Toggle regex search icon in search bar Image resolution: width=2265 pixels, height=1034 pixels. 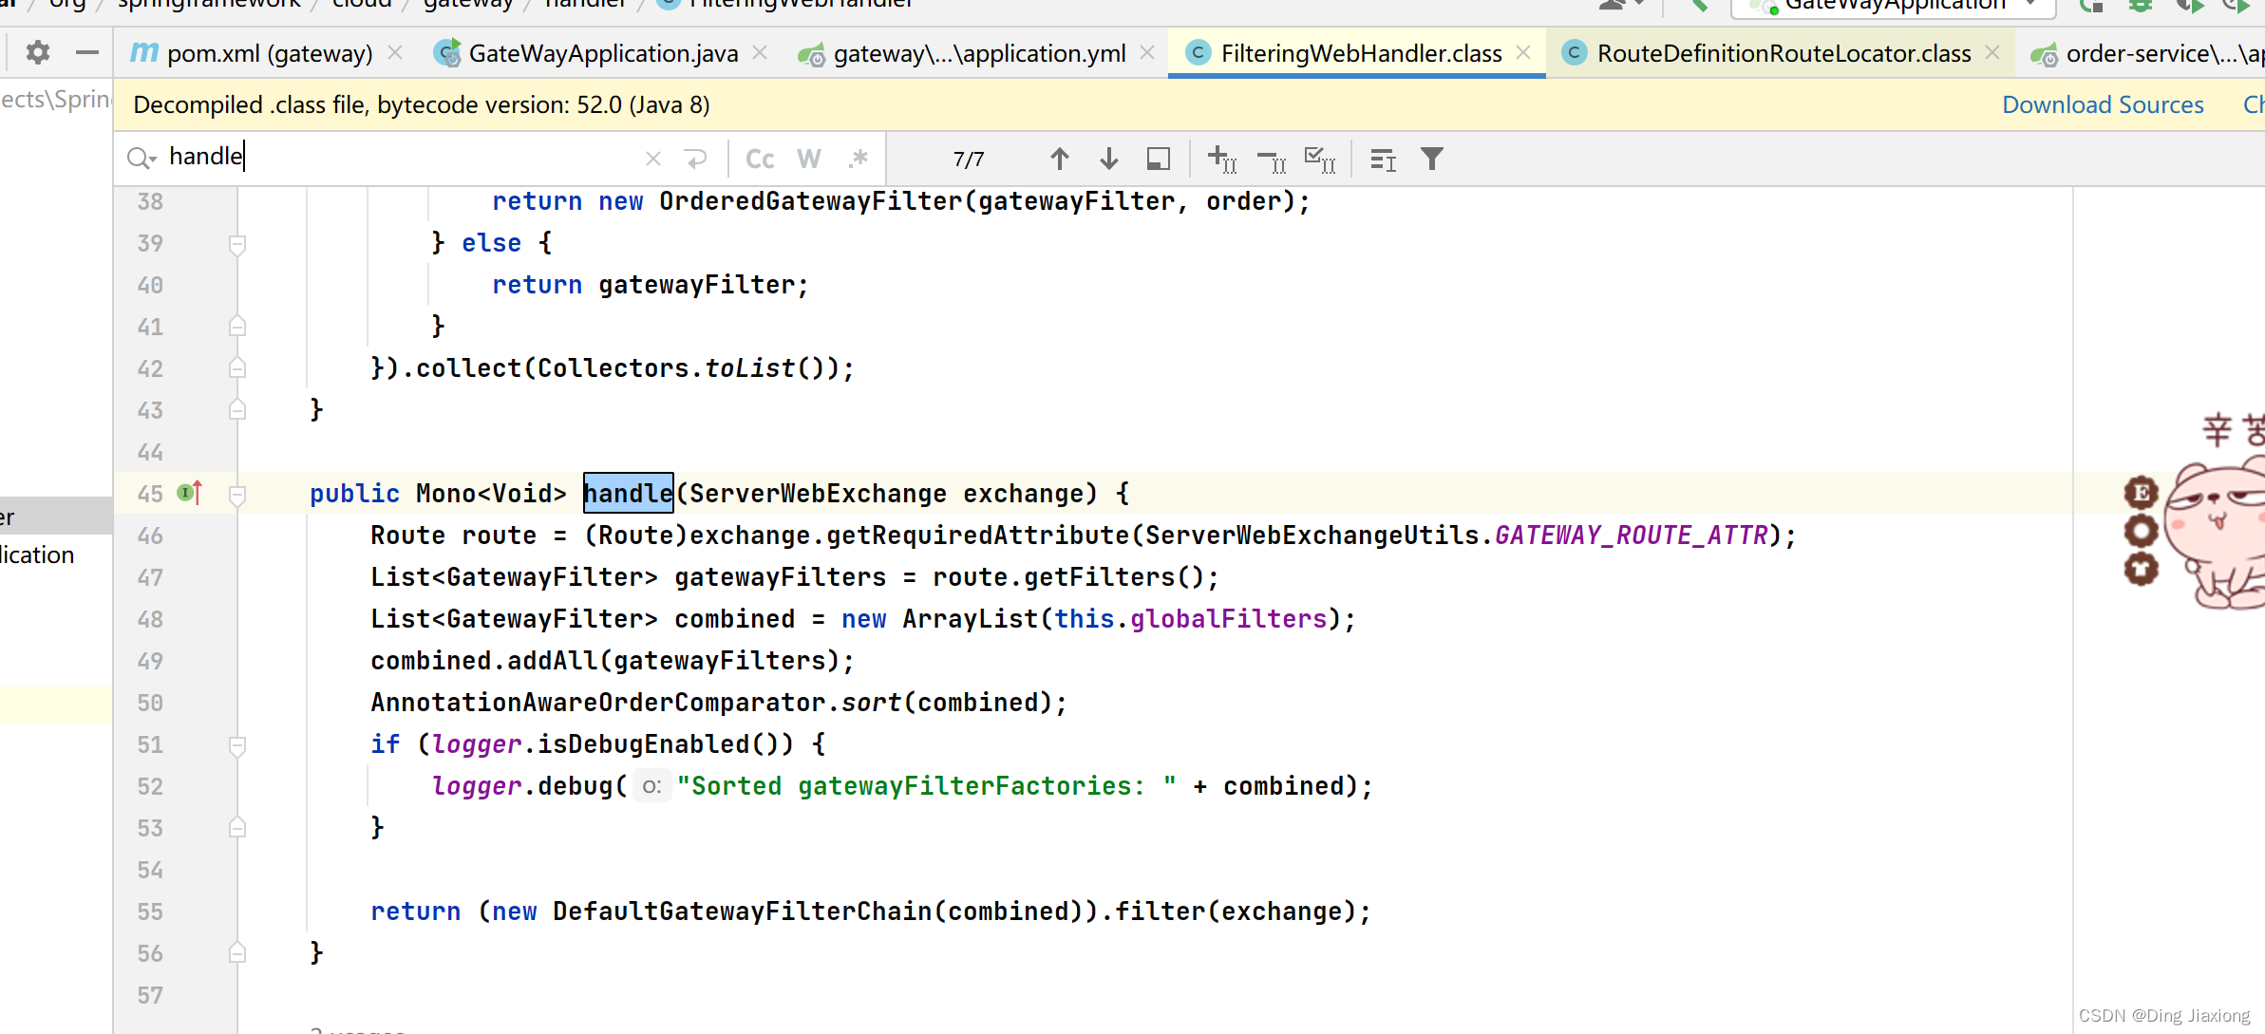tap(859, 159)
